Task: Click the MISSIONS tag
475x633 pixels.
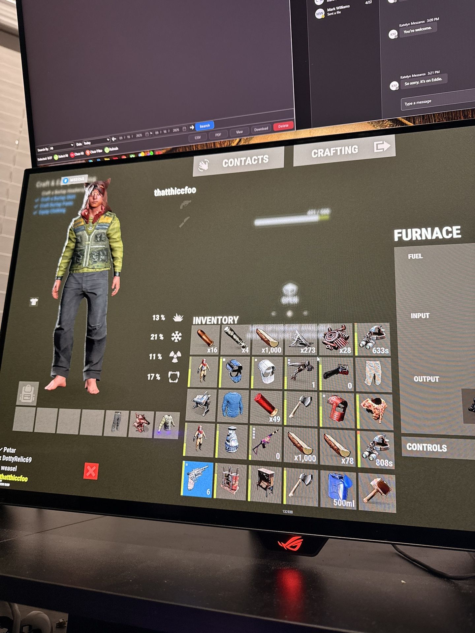Action: tap(74, 180)
